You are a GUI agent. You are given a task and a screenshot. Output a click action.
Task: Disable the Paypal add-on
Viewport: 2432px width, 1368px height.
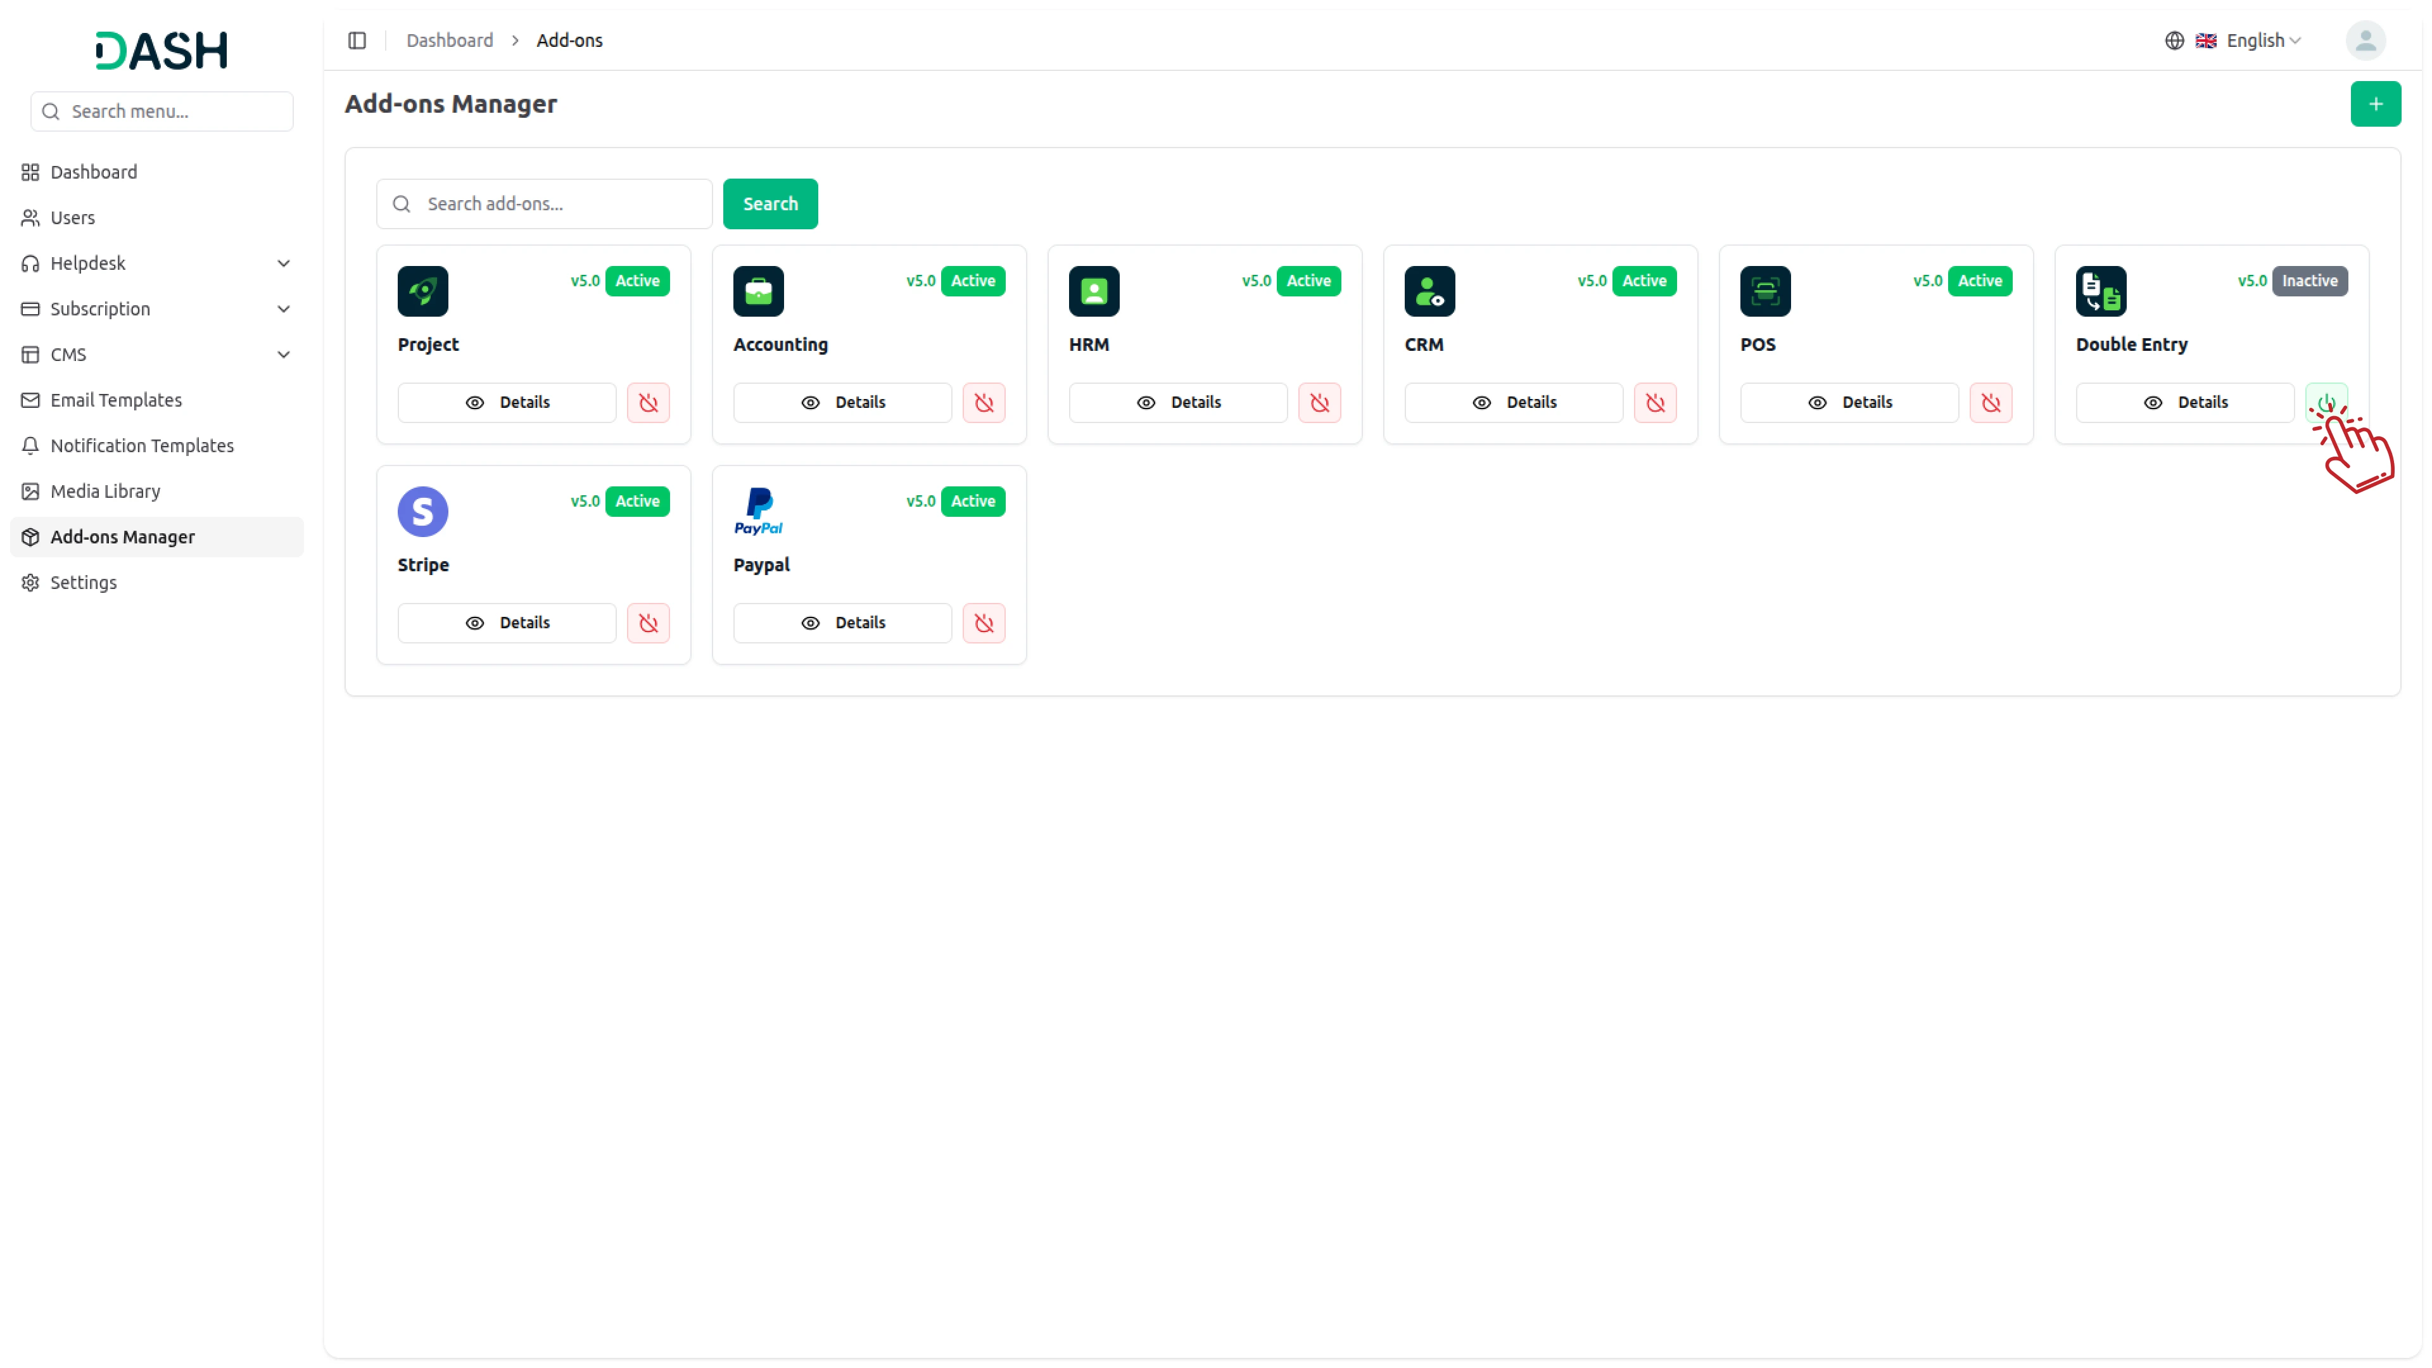984,623
